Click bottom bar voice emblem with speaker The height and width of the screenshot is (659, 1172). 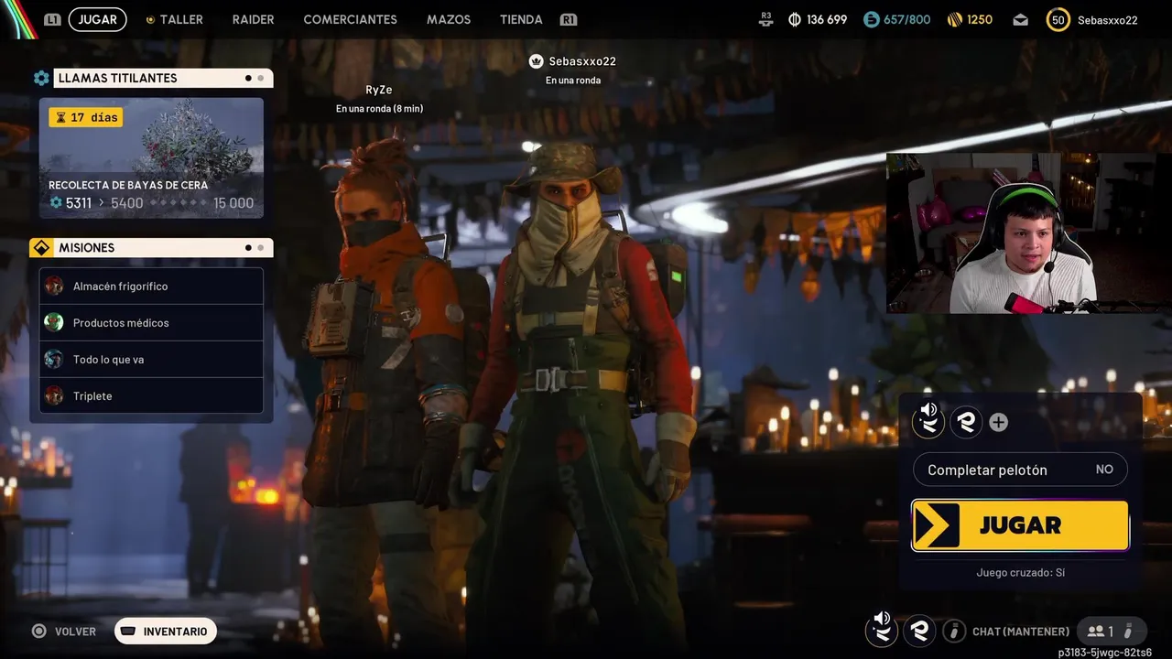881,629
